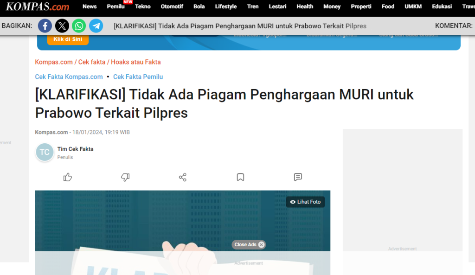Follow the Hoaks atau Fakta breadcrumb
This screenshot has width=475, height=275.
(136, 62)
